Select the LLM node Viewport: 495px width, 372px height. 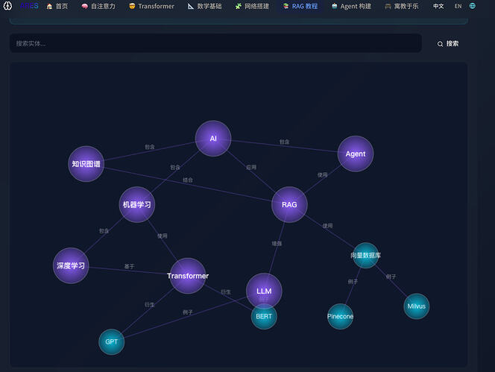(264, 290)
